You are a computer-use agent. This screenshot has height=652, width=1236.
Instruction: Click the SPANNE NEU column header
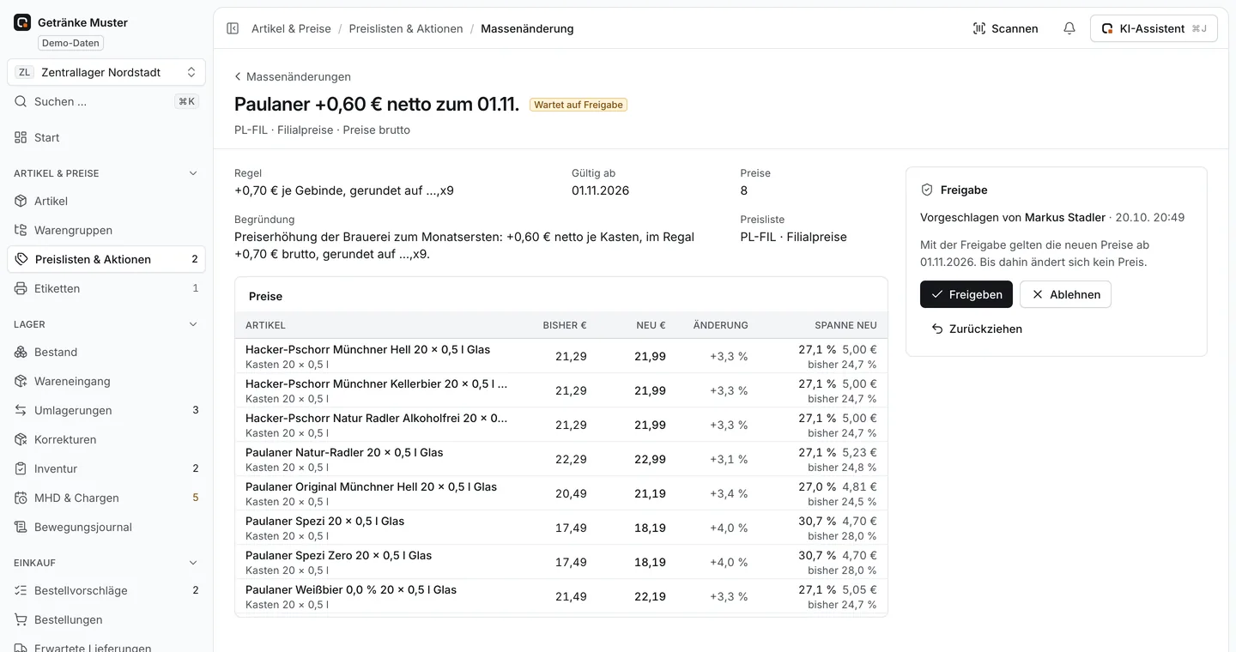point(845,325)
